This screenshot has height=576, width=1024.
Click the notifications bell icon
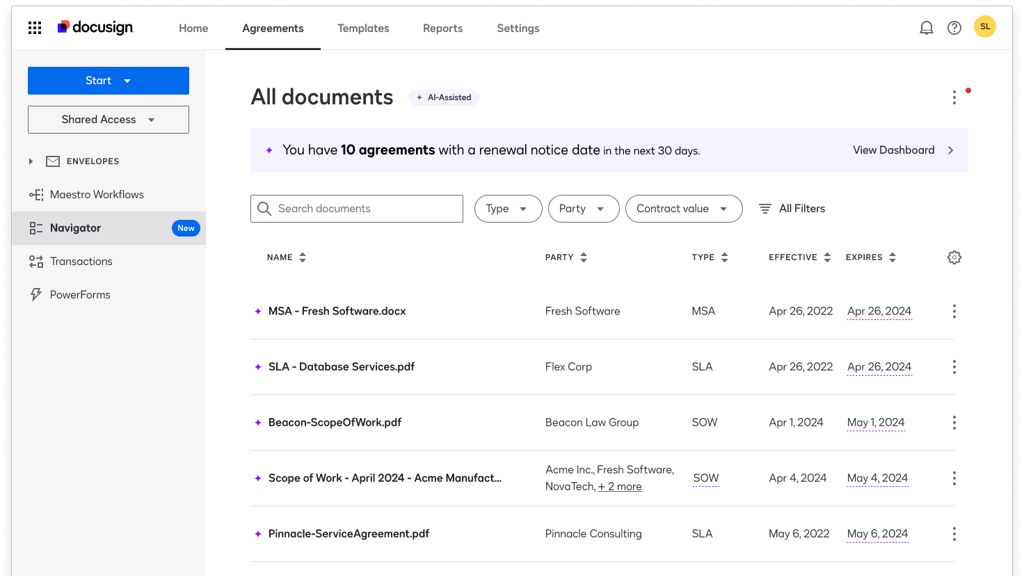click(x=926, y=28)
